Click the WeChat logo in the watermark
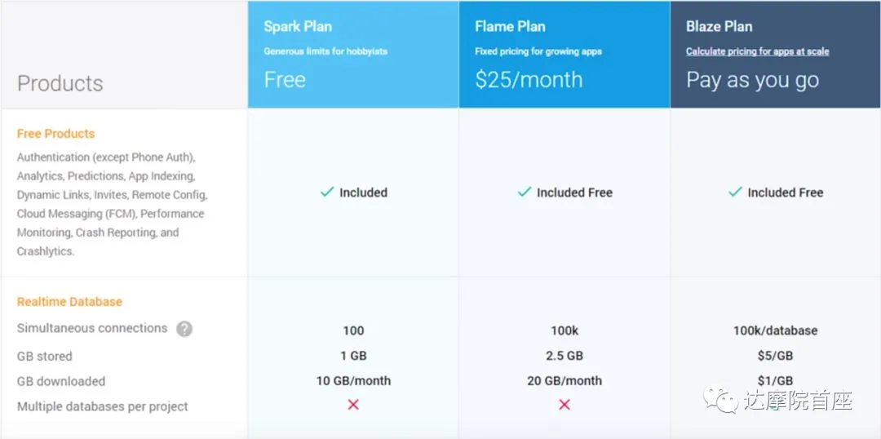 (x=721, y=398)
